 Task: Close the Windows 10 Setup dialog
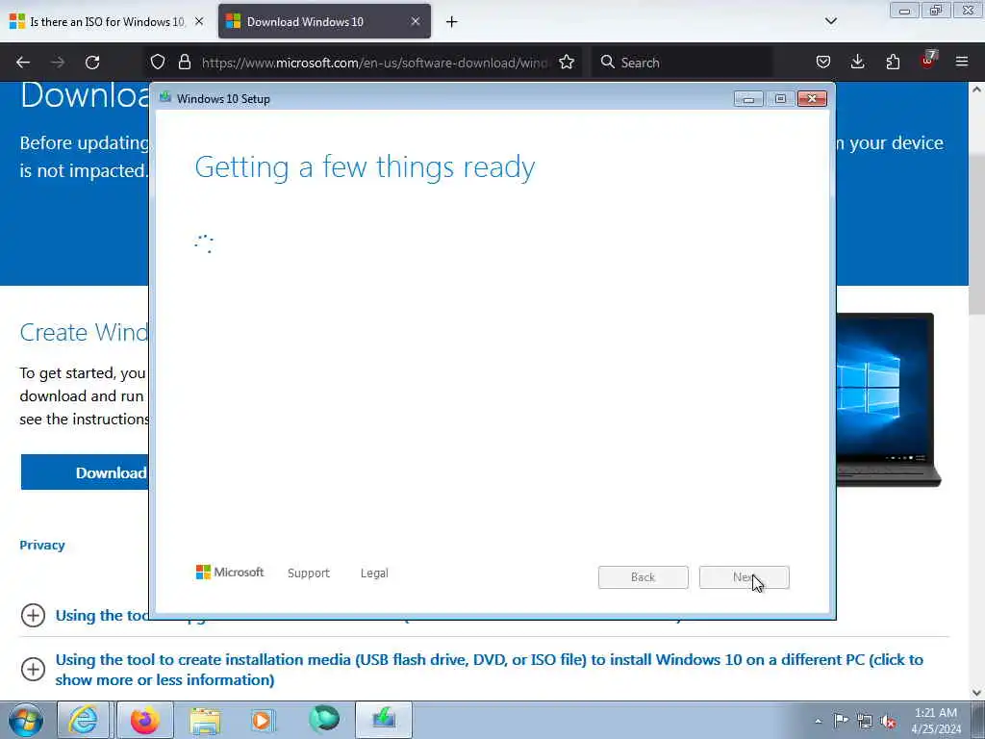tap(812, 99)
